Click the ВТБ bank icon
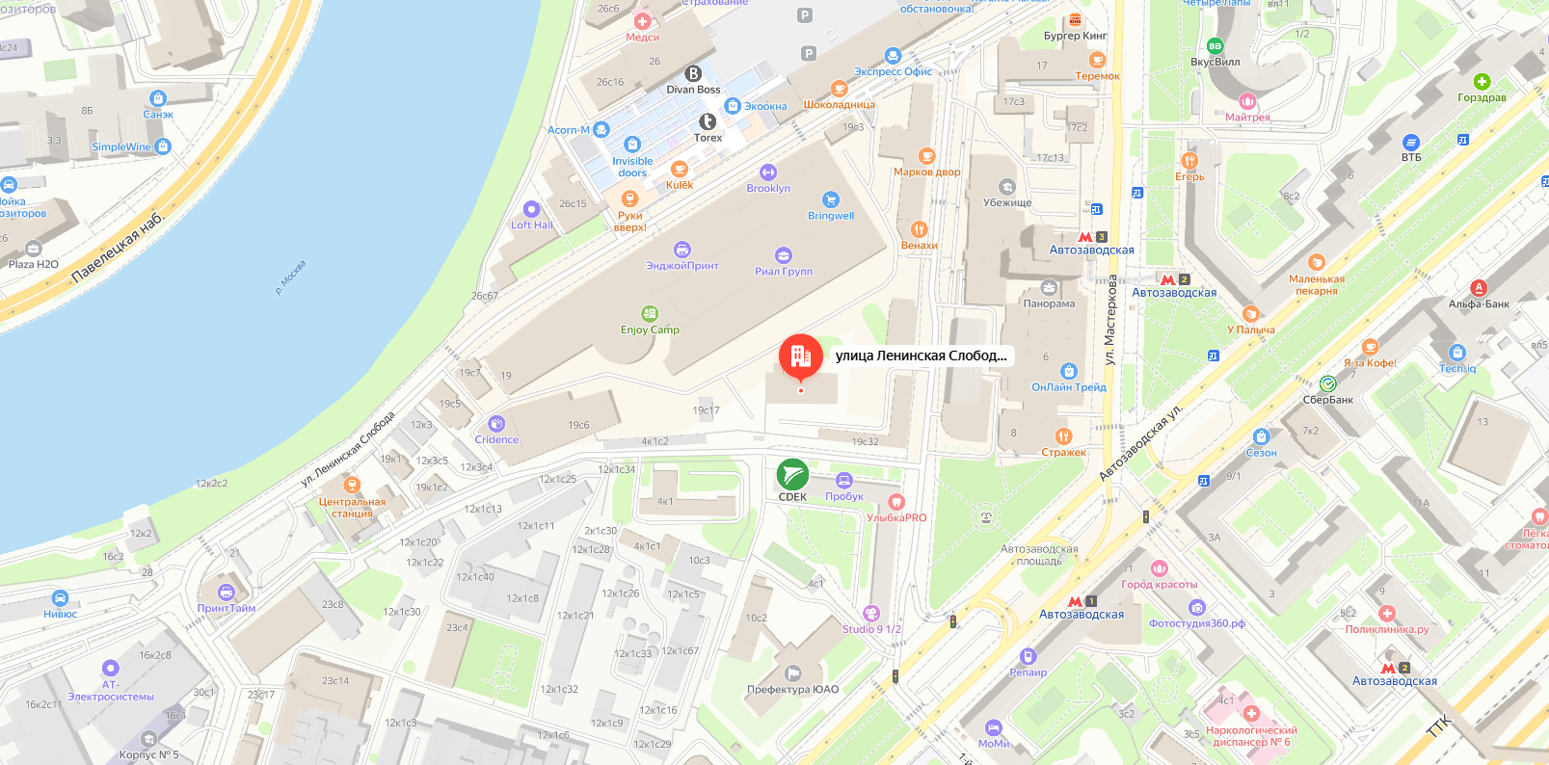Screen dimensions: 1549x765 pyautogui.click(x=1411, y=142)
